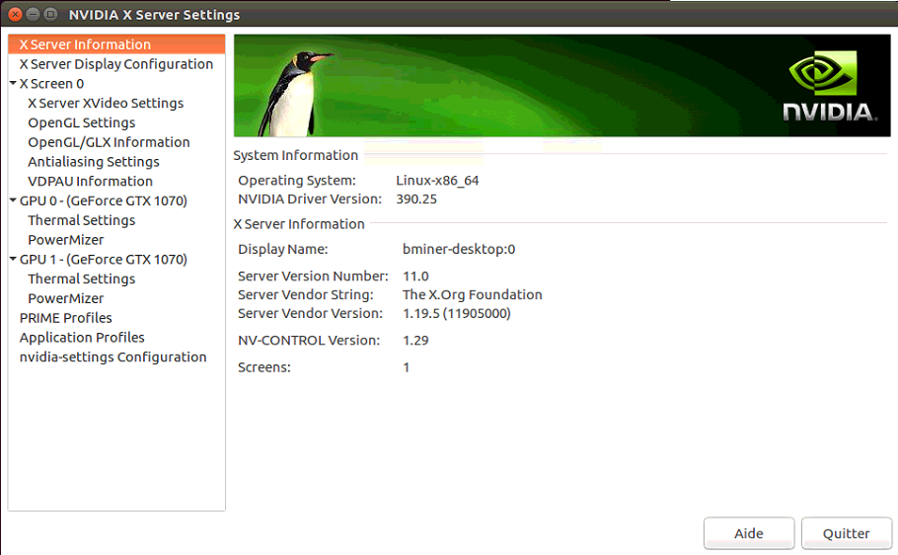Close the NVIDIA X Server Settings window
Viewport: 898px width, 555px height.
(x=16, y=15)
